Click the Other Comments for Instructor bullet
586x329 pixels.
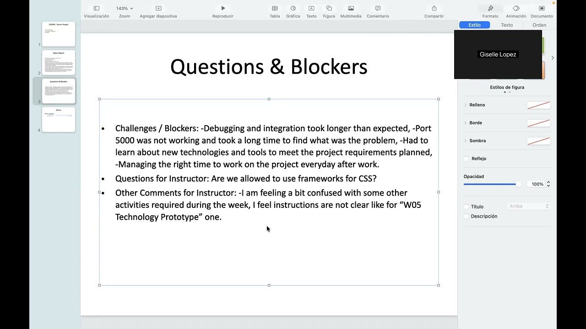tap(268, 205)
